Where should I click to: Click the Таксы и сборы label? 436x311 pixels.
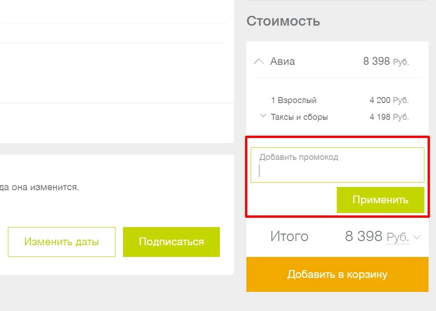299,117
